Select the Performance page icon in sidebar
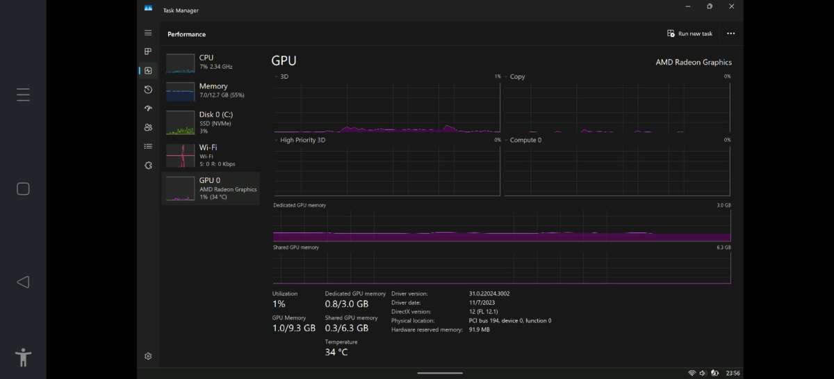Image resolution: width=834 pixels, height=379 pixels. click(x=148, y=70)
